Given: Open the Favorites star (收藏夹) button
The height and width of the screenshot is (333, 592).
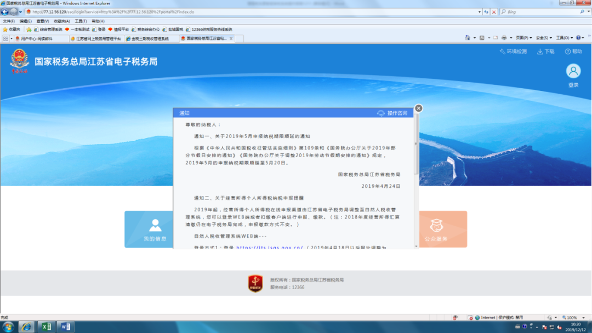Looking at the screenshot, I should point(12,30).
